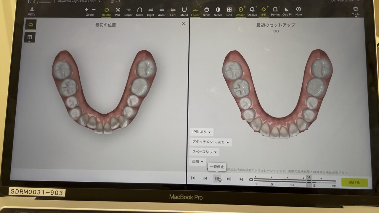This screenshot has width=379, height=213.
Task: Switch to the Anter front view
Action: [162, 12]
